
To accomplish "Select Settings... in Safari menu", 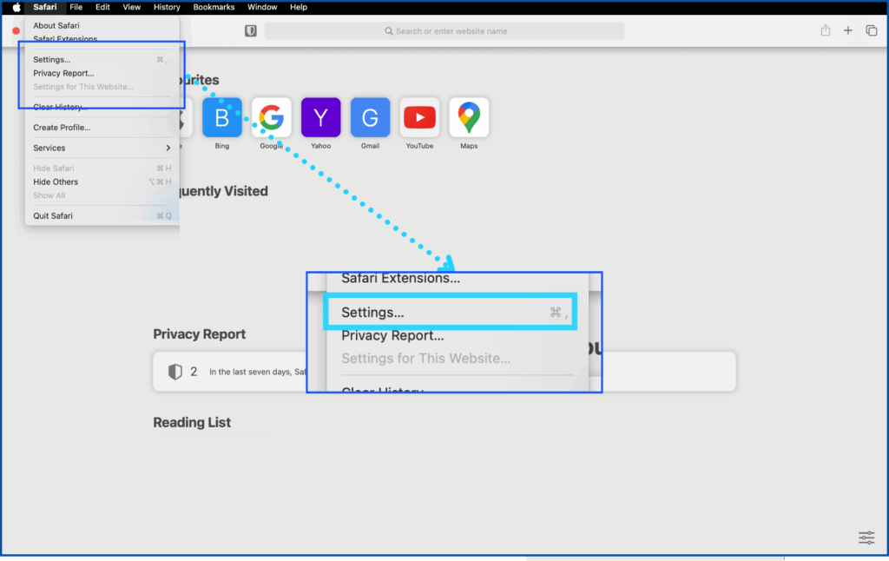I will 52,60.
